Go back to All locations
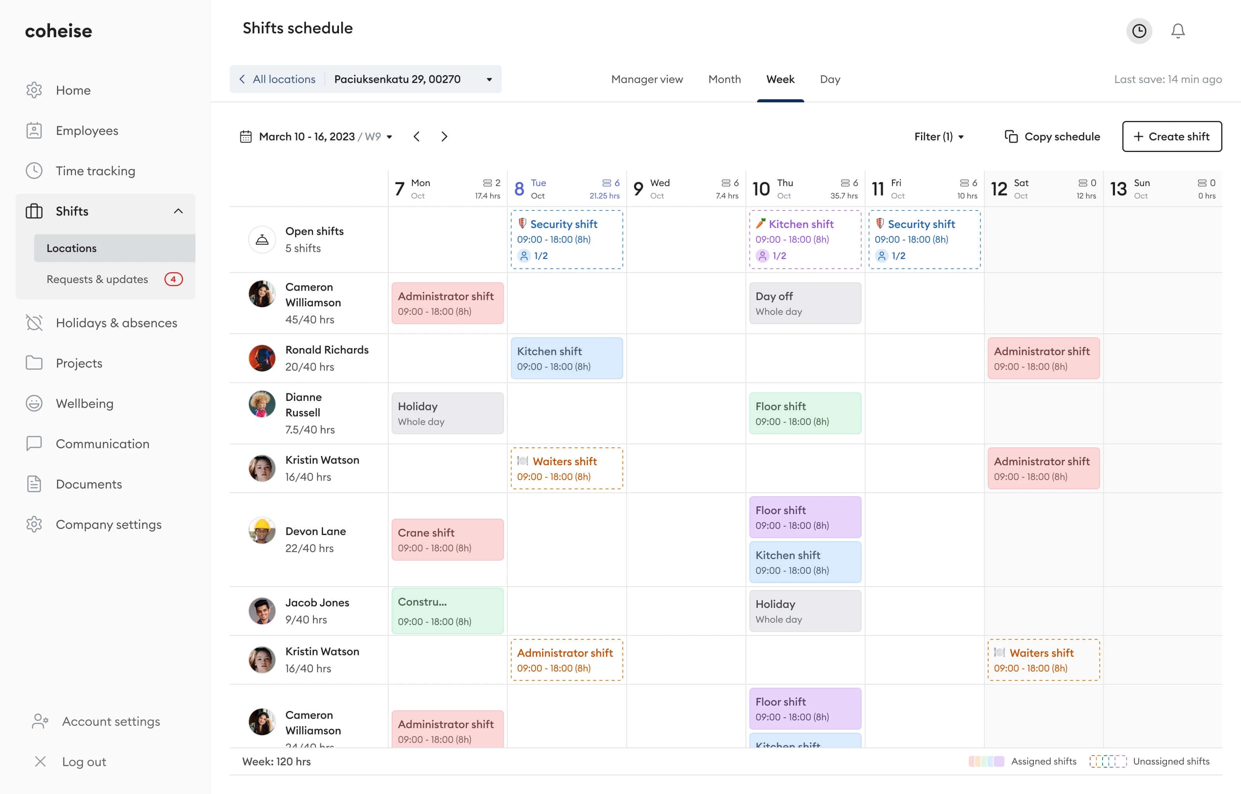 pyautogui.click(x=277, y=79)
